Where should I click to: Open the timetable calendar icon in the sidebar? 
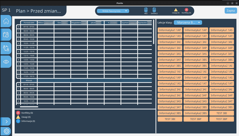pyautogui.click(x=6, y=35)
